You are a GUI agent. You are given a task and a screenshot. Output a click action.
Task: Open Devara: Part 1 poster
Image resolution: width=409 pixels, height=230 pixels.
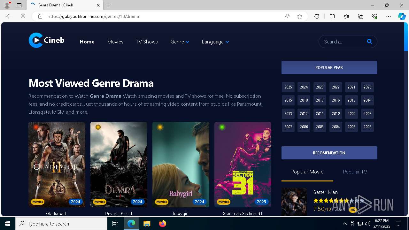119,165
